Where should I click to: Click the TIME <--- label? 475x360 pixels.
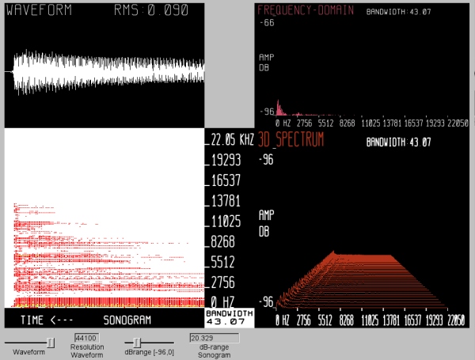click(47, 320)
